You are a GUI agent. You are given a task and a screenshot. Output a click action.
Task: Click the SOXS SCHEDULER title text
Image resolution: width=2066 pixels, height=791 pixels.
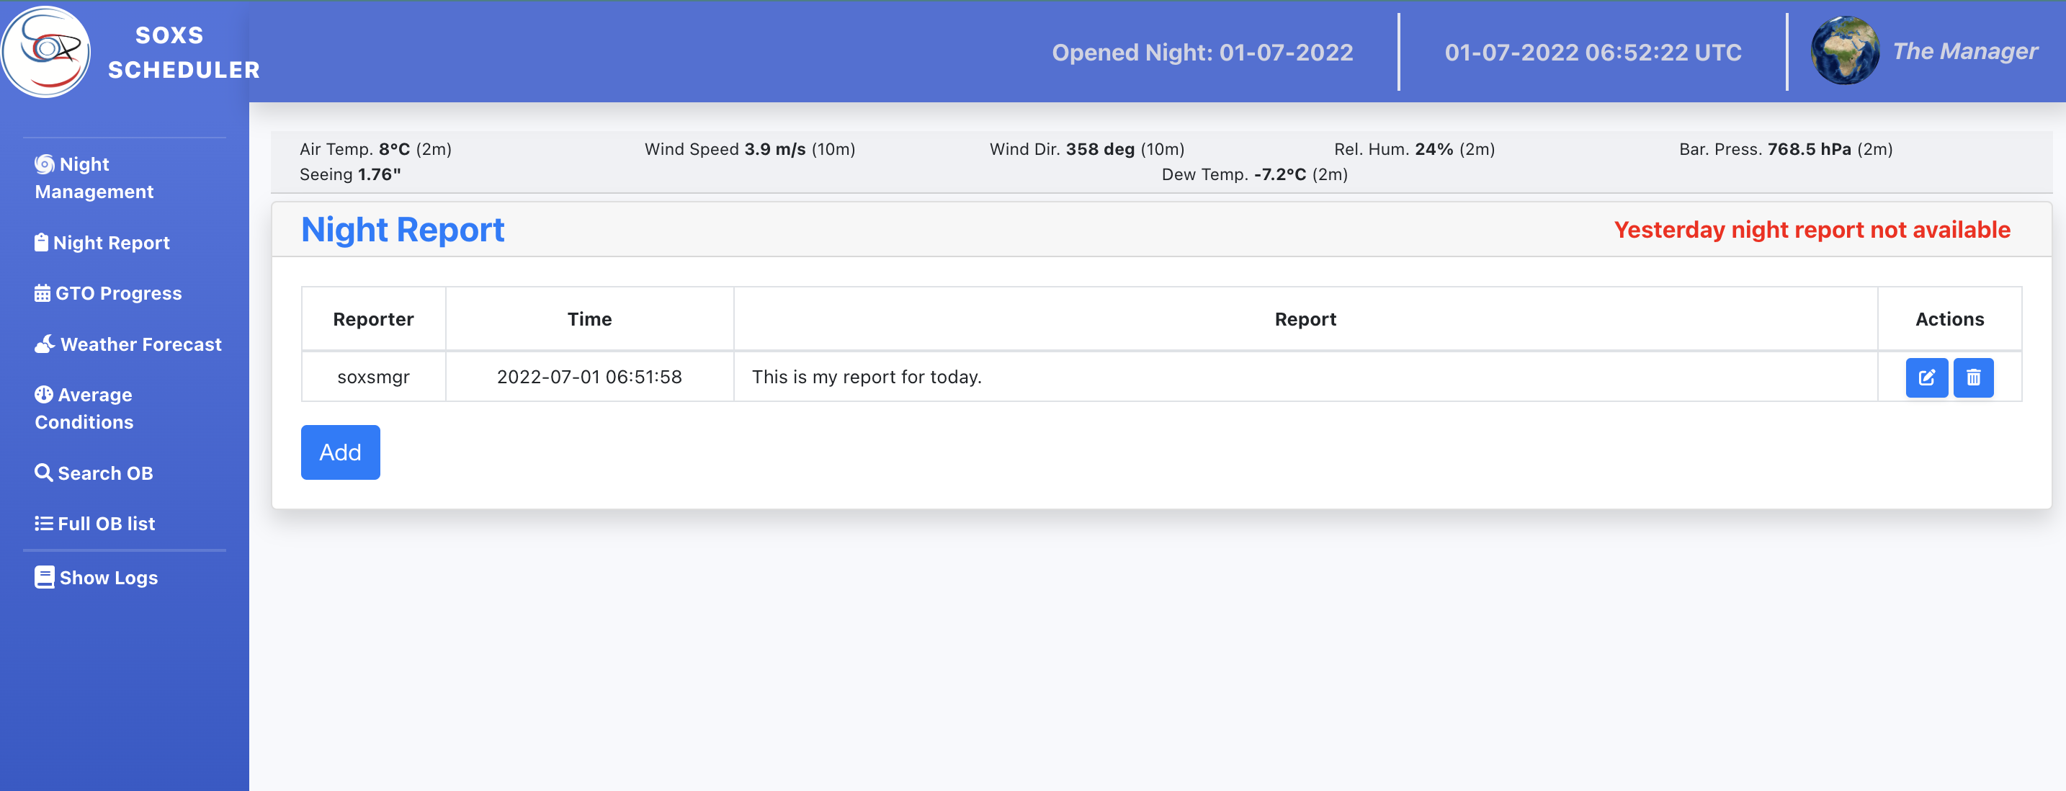pos(184,52)
